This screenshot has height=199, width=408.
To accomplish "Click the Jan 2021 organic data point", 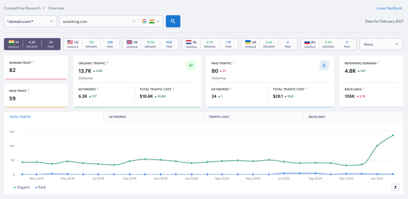I will click(377, 145).
